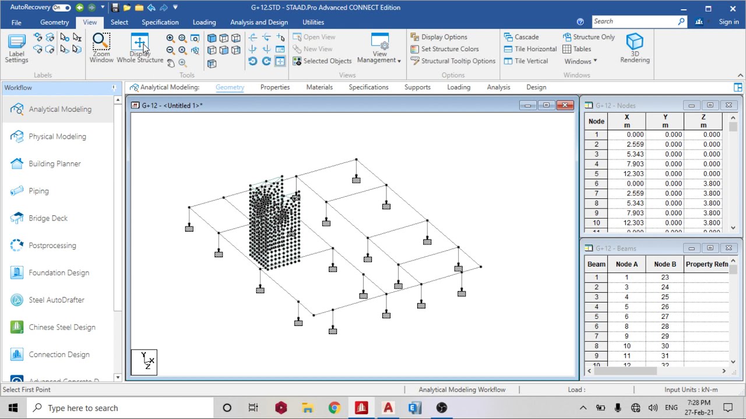Switch to the Select ribbon tab
The width and height of the screenshot is (746, 419).
(x=119, y=22)
